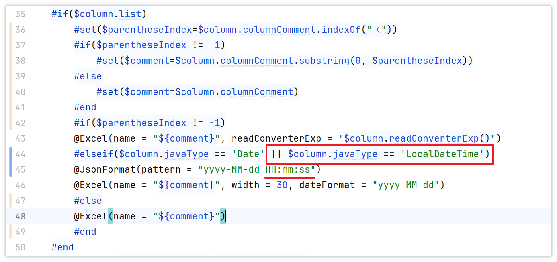The width and height of the screenshot is (557, 262).
Task: Click line number 44 in gutter
Action: (20, 154)
